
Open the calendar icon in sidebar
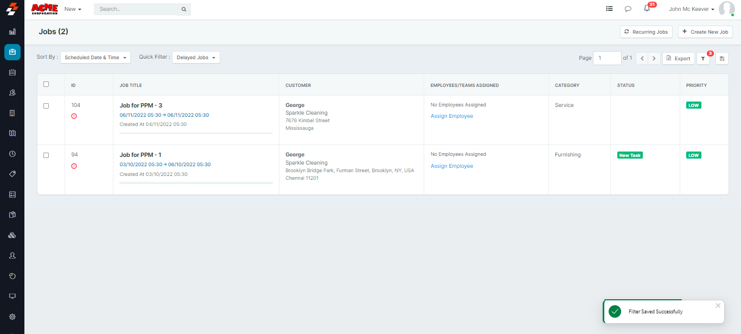[12, 72]
